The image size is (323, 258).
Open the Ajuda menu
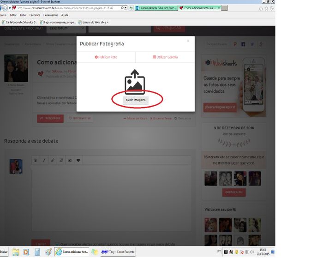(x=65, y=15)
